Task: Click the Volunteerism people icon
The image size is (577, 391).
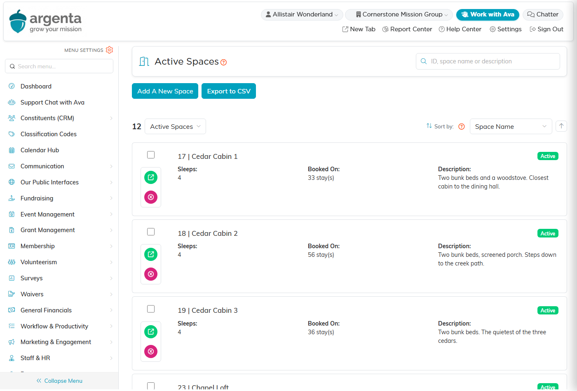Action: click(x=12, y=262)
